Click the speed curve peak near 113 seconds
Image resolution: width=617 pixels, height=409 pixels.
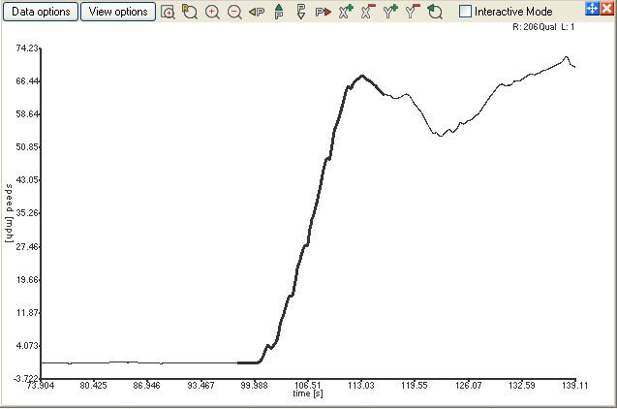pos(362,76)
